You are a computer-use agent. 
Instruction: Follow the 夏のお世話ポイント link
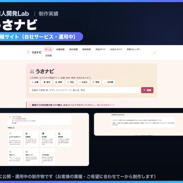pyautogui.click(x=106, y=105)
